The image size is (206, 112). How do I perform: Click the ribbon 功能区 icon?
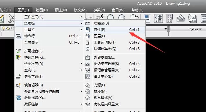point(88,23)
